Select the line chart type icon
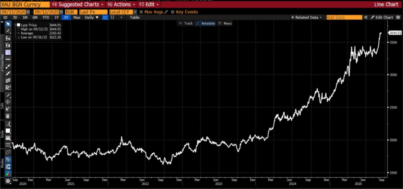The image size is (403, 189). point(106,18)
